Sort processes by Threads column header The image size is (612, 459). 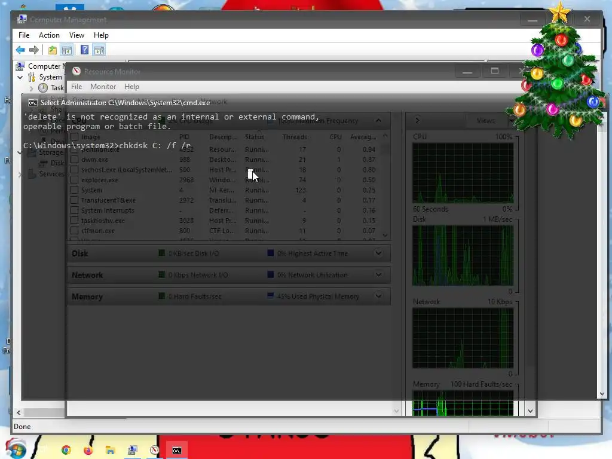pyautogui.click(x=295, y=137)
